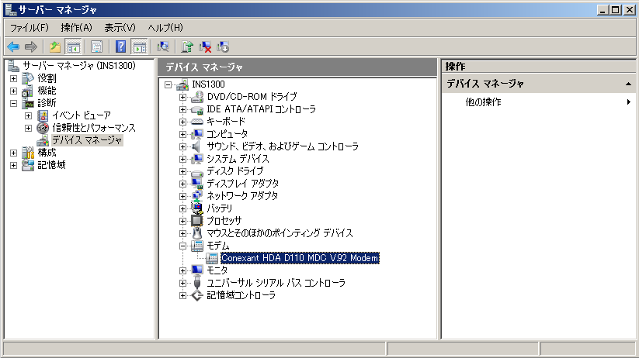The height and width of the screenshot is (358, 639).
Task: Expand the コンピュータ node
Action: point(182,134)
